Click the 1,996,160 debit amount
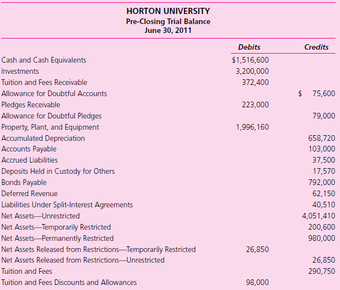Screen dimensions: 340x290 click(x=252, y=127)
